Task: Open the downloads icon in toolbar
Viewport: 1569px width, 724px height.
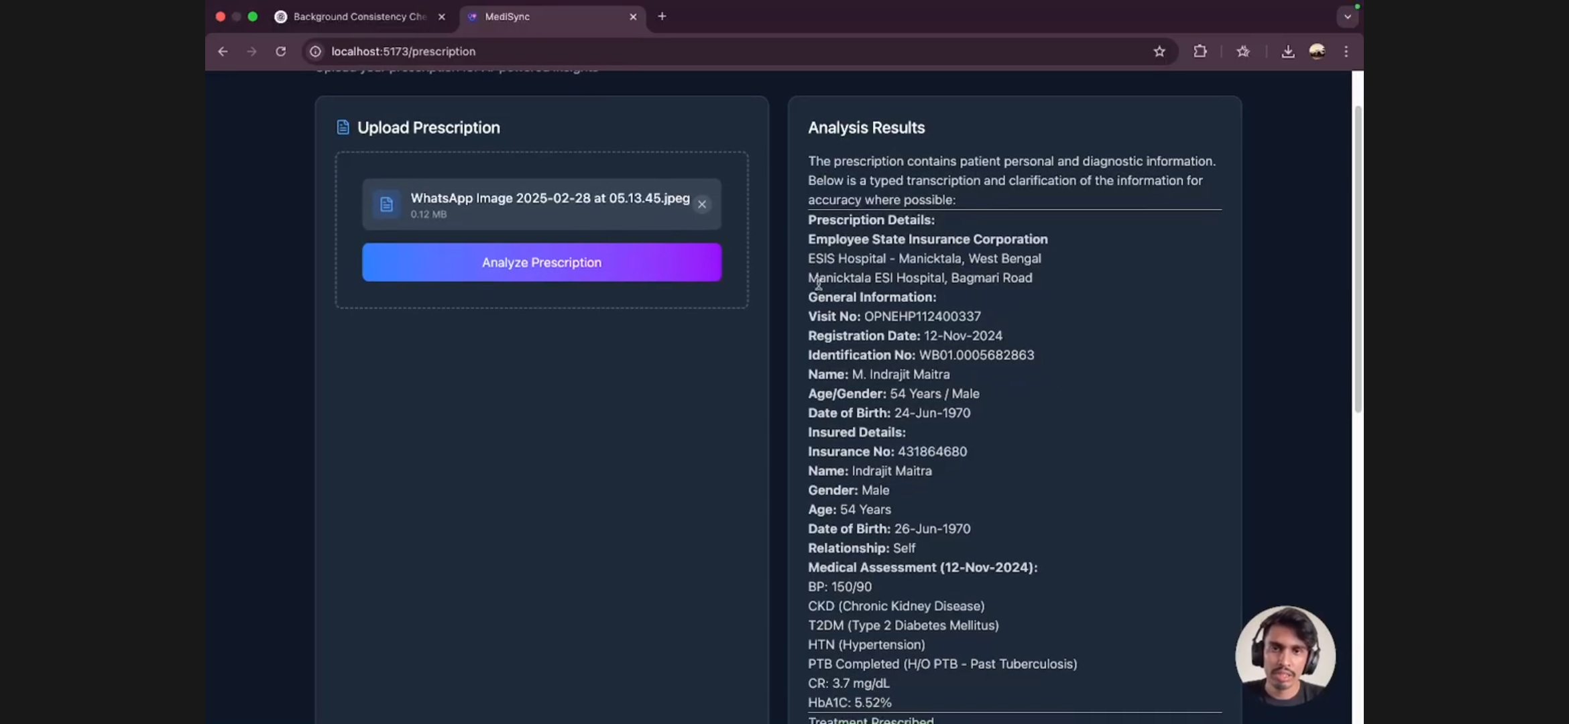Action: [1287, 52]
